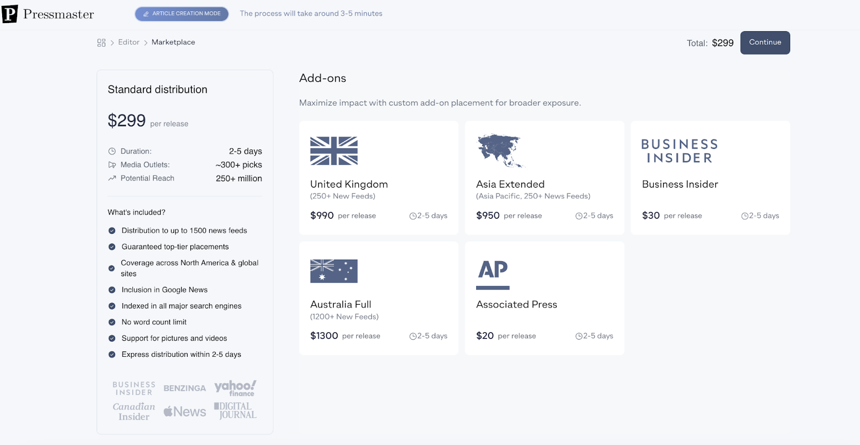Click the Duration clock icon

point(112,152)
